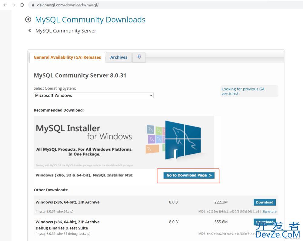Click the Go to Download Page button

(x=189, y=175)
